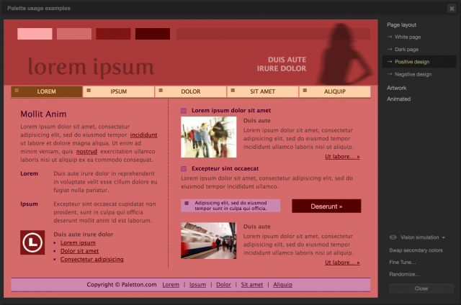This screenshot has width=461, height=305.
Task: Click Randomize option
Action: [404, 274]
